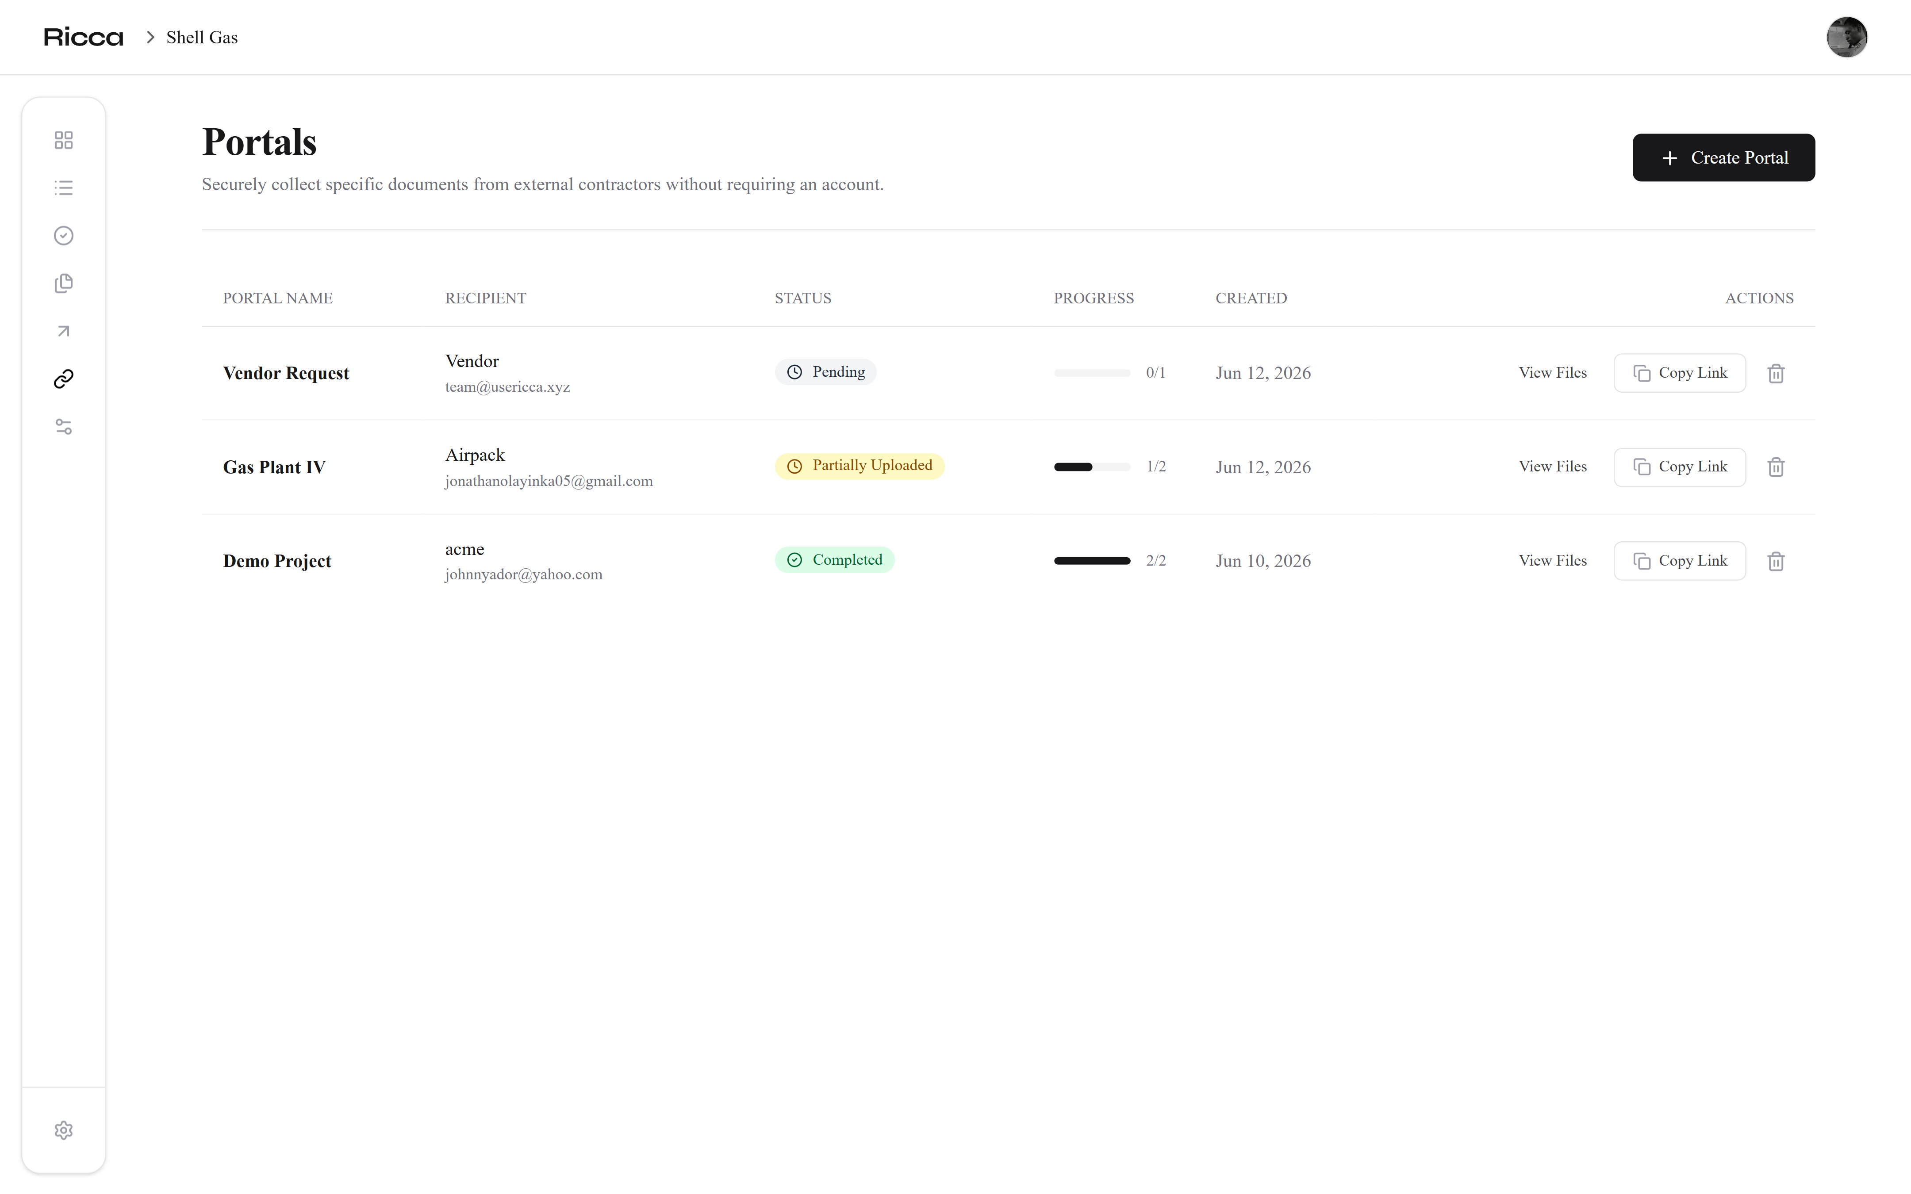Click the 1/2 progress count

tap(1155, 467)
